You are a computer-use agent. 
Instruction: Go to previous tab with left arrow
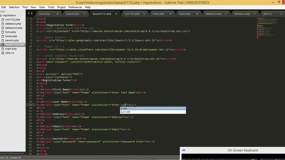28,13
